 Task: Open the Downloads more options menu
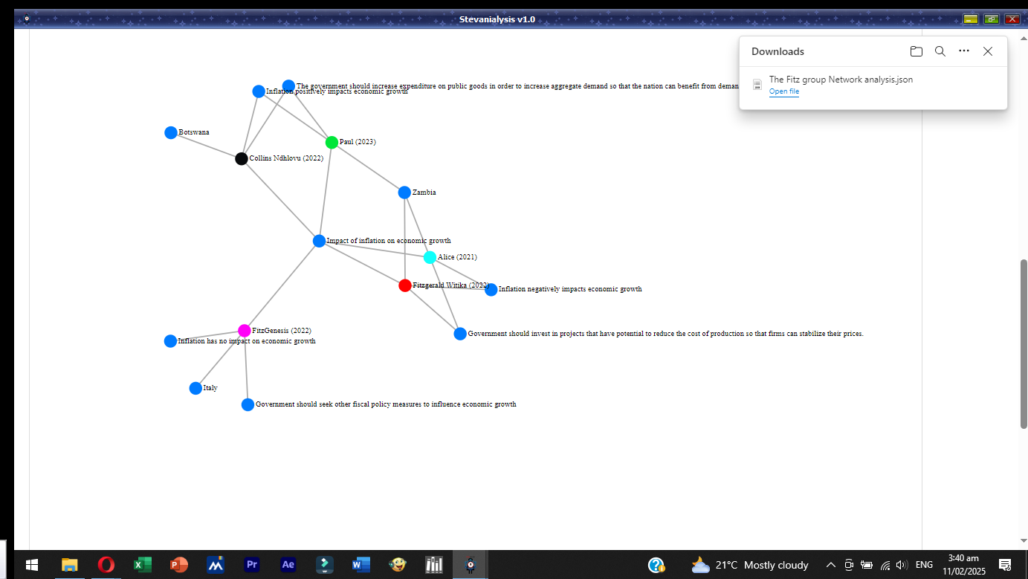[x=964, y=51]
